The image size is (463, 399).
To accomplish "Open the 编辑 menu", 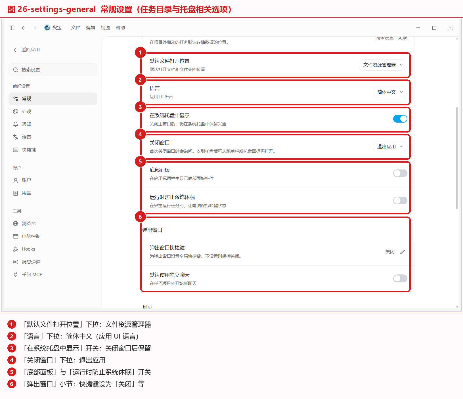I will (91, 28).
